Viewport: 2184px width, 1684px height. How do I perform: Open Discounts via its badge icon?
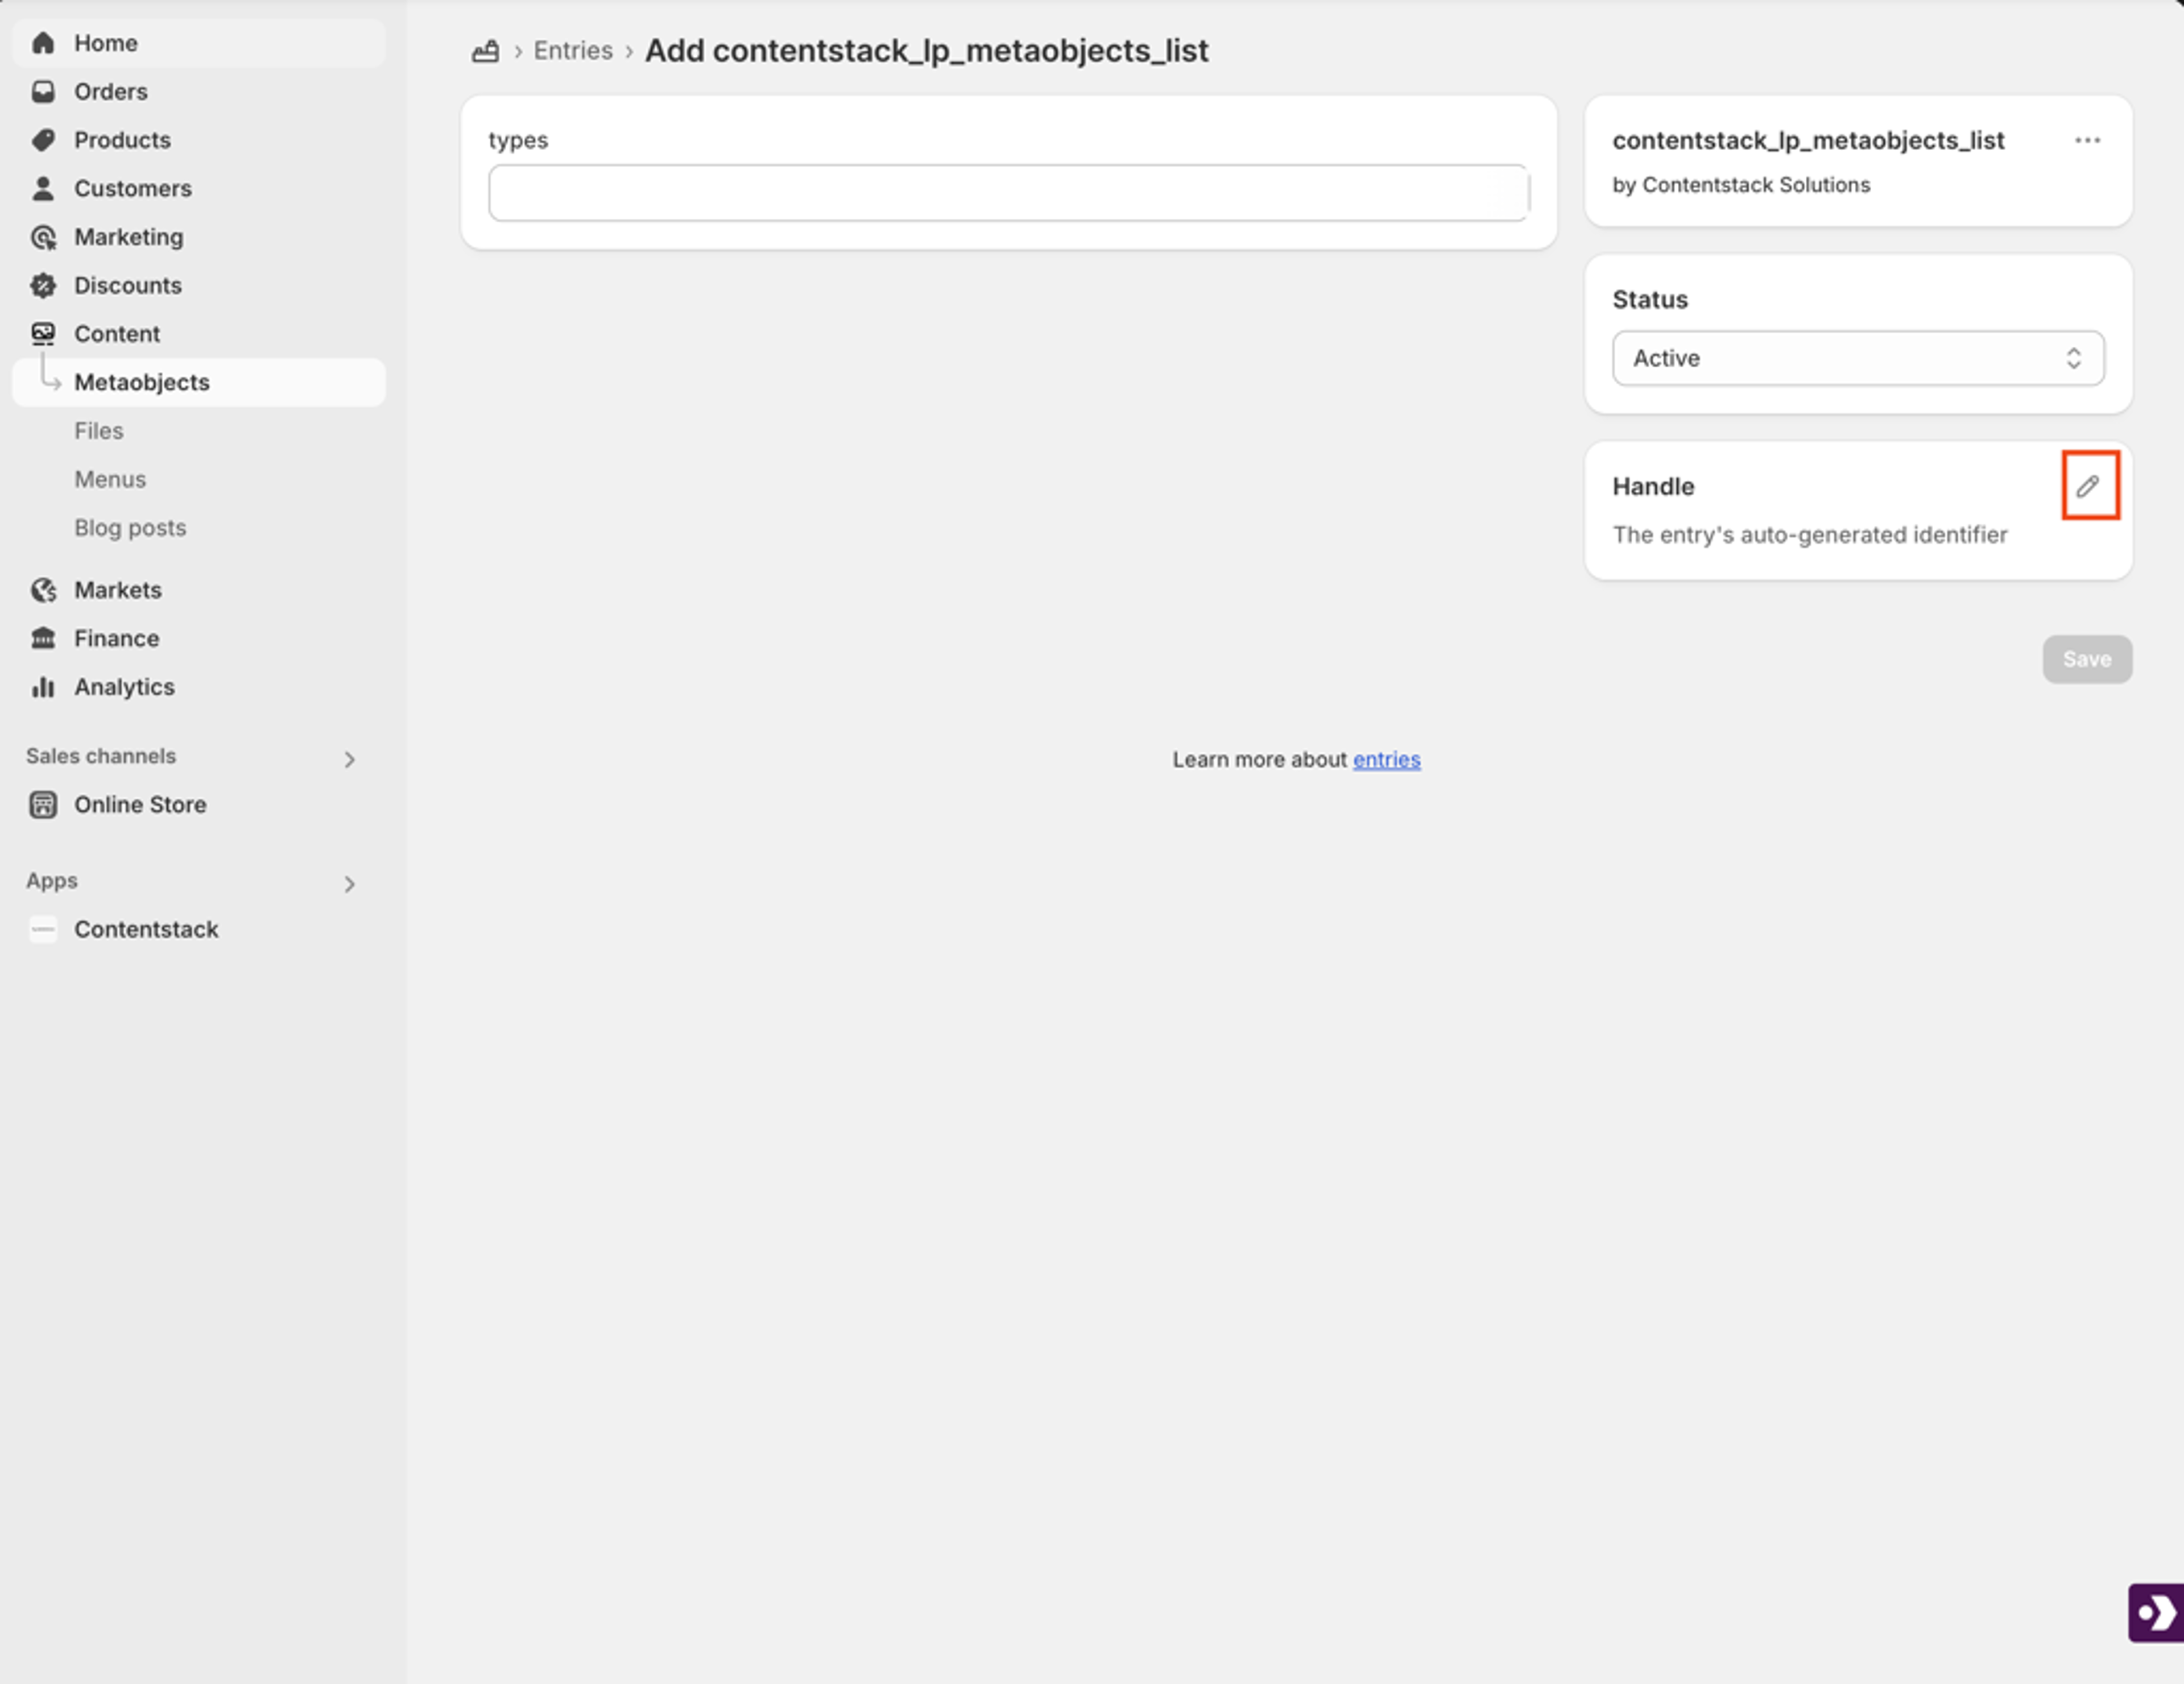click(x=43, y=286)
